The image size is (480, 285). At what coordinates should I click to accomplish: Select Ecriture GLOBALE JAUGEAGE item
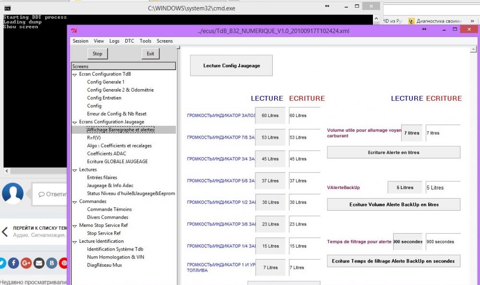(x=117, y=162)
